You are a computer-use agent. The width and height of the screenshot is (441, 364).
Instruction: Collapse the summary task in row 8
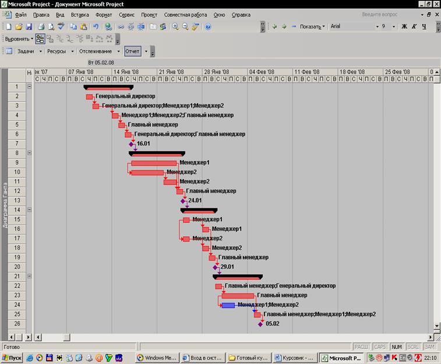click(x=29, y=153)
